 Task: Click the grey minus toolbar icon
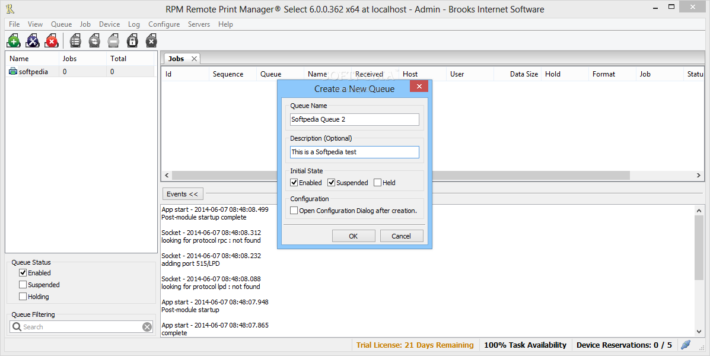[x=113, y=41]
